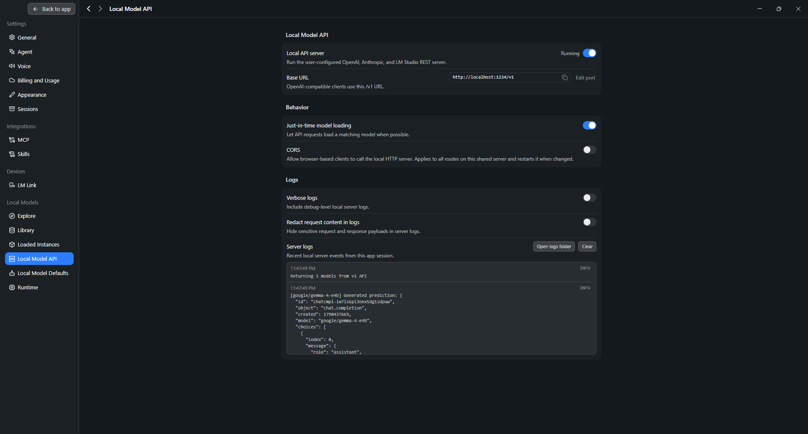Screen dimensions: 808x434
Task: Click the Loaded Instances cube icon
Action: coord(12,244)
